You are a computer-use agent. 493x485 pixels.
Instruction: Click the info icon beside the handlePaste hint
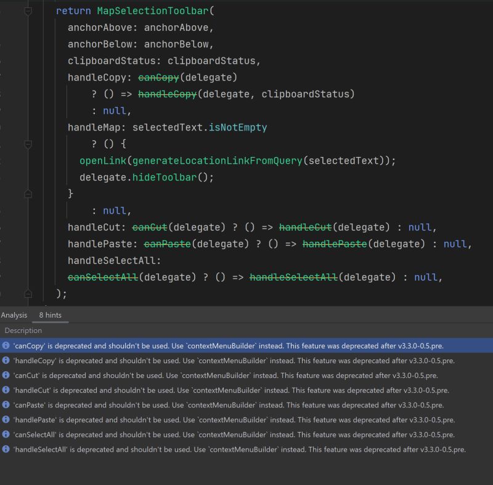coord(6,420)
